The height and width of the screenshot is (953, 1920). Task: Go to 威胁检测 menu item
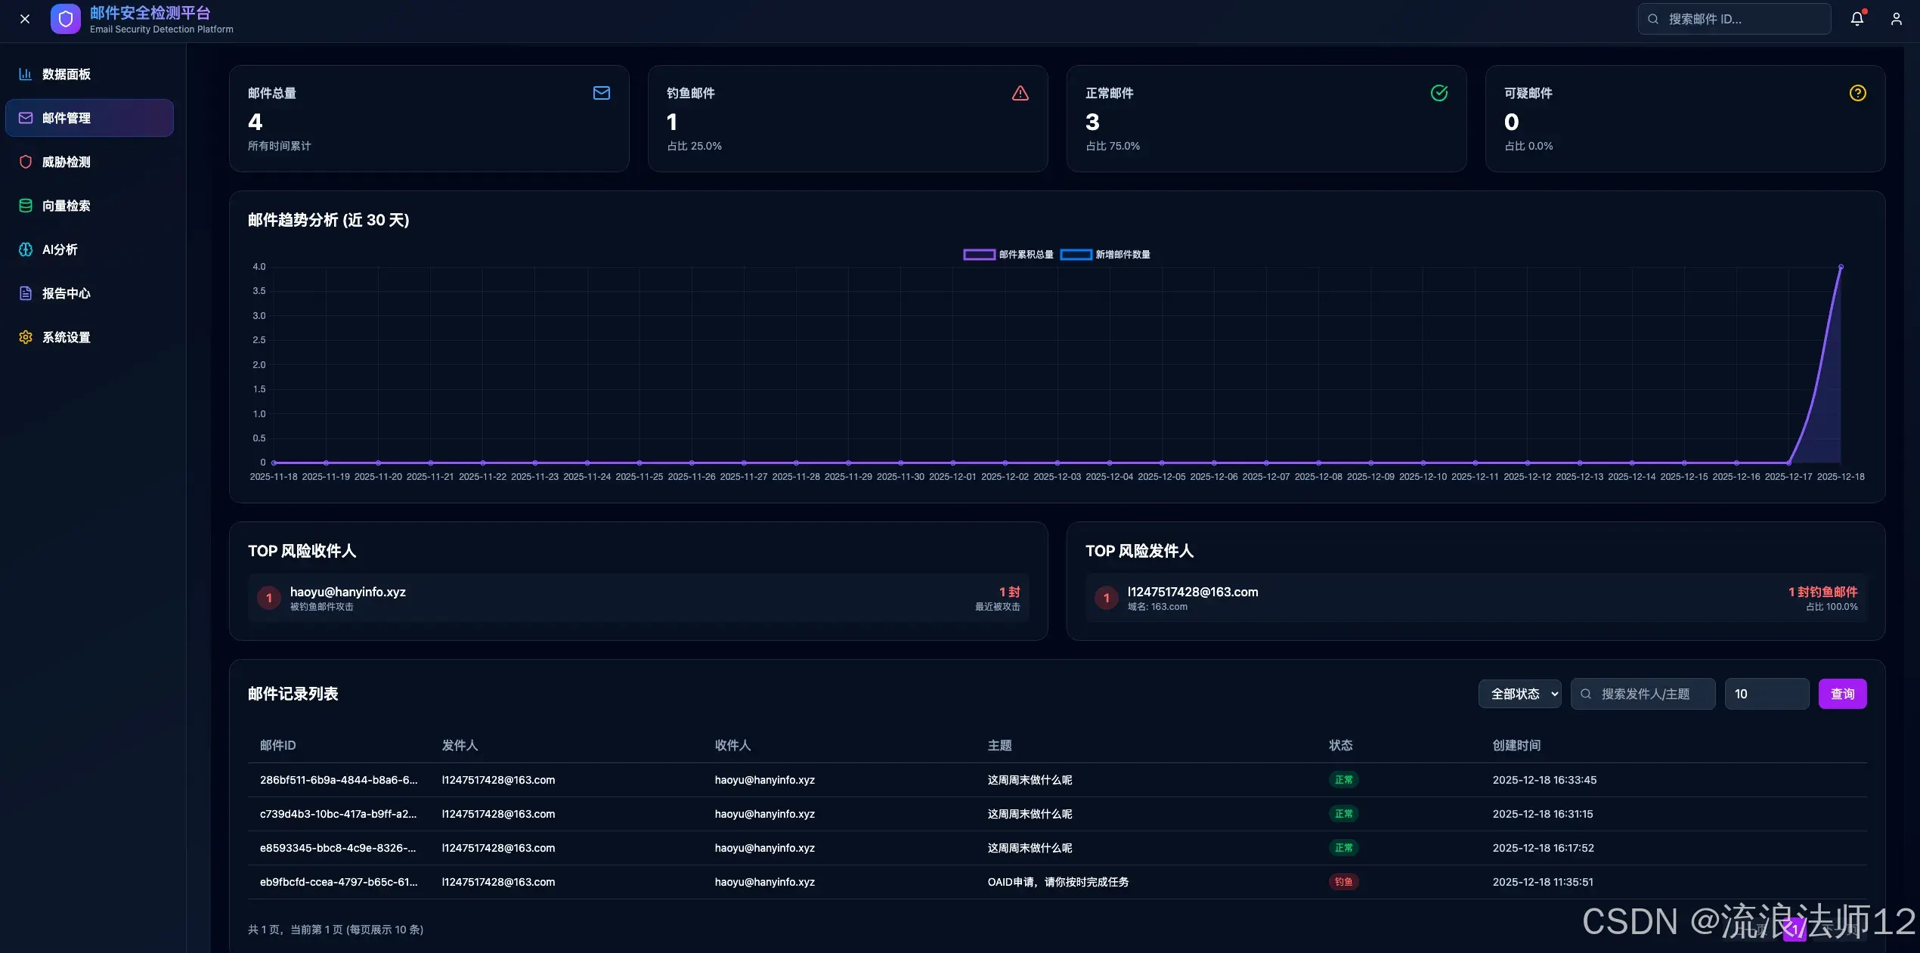pyautogui.click(x=67, y=162)
